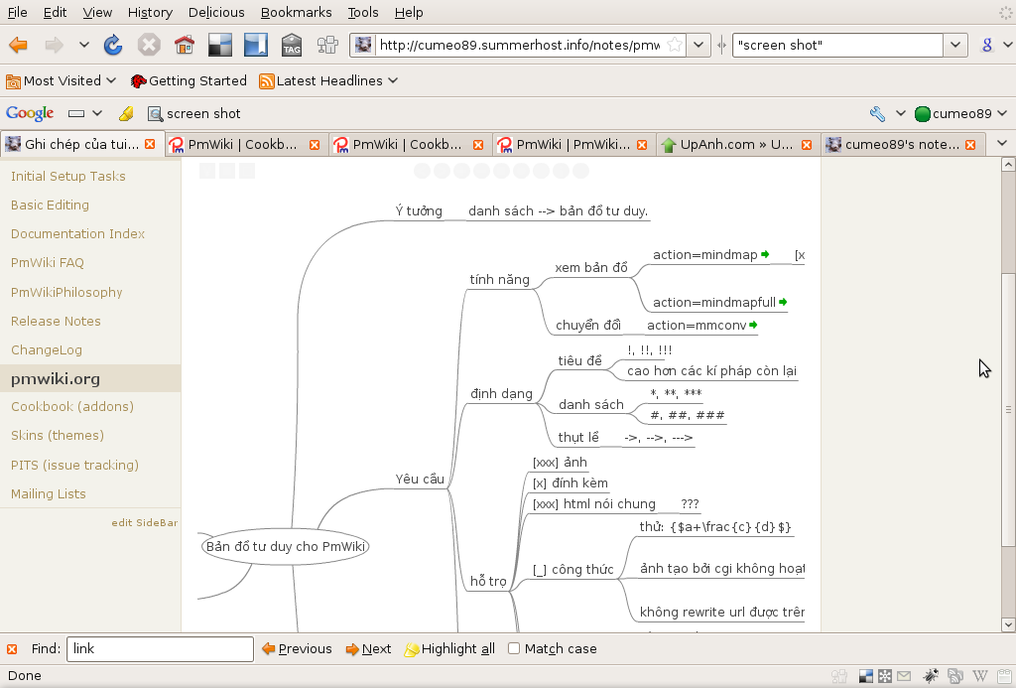Image resolution: width=1016 pixels, height=688 pixels.
Task: Open the Bookmarks menu
Action: (296, 12)
